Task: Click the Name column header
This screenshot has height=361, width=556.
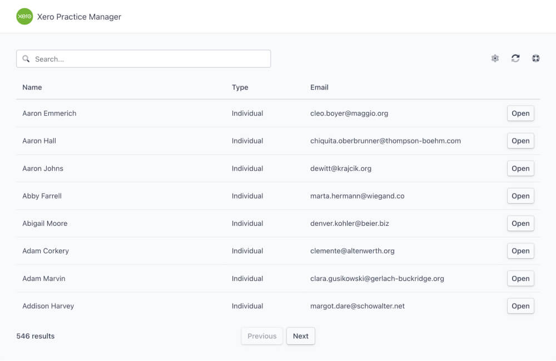Action: click(32, 87)
